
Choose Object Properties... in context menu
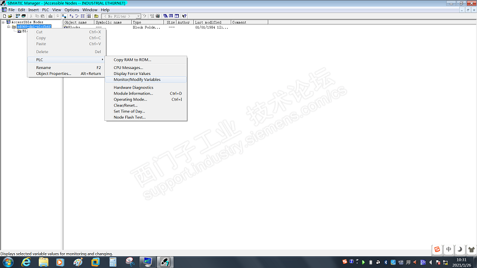tap(66, 73)
